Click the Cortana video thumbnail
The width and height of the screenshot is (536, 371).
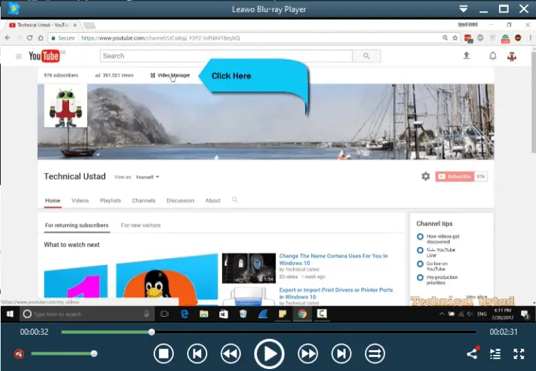pos(248,268)
